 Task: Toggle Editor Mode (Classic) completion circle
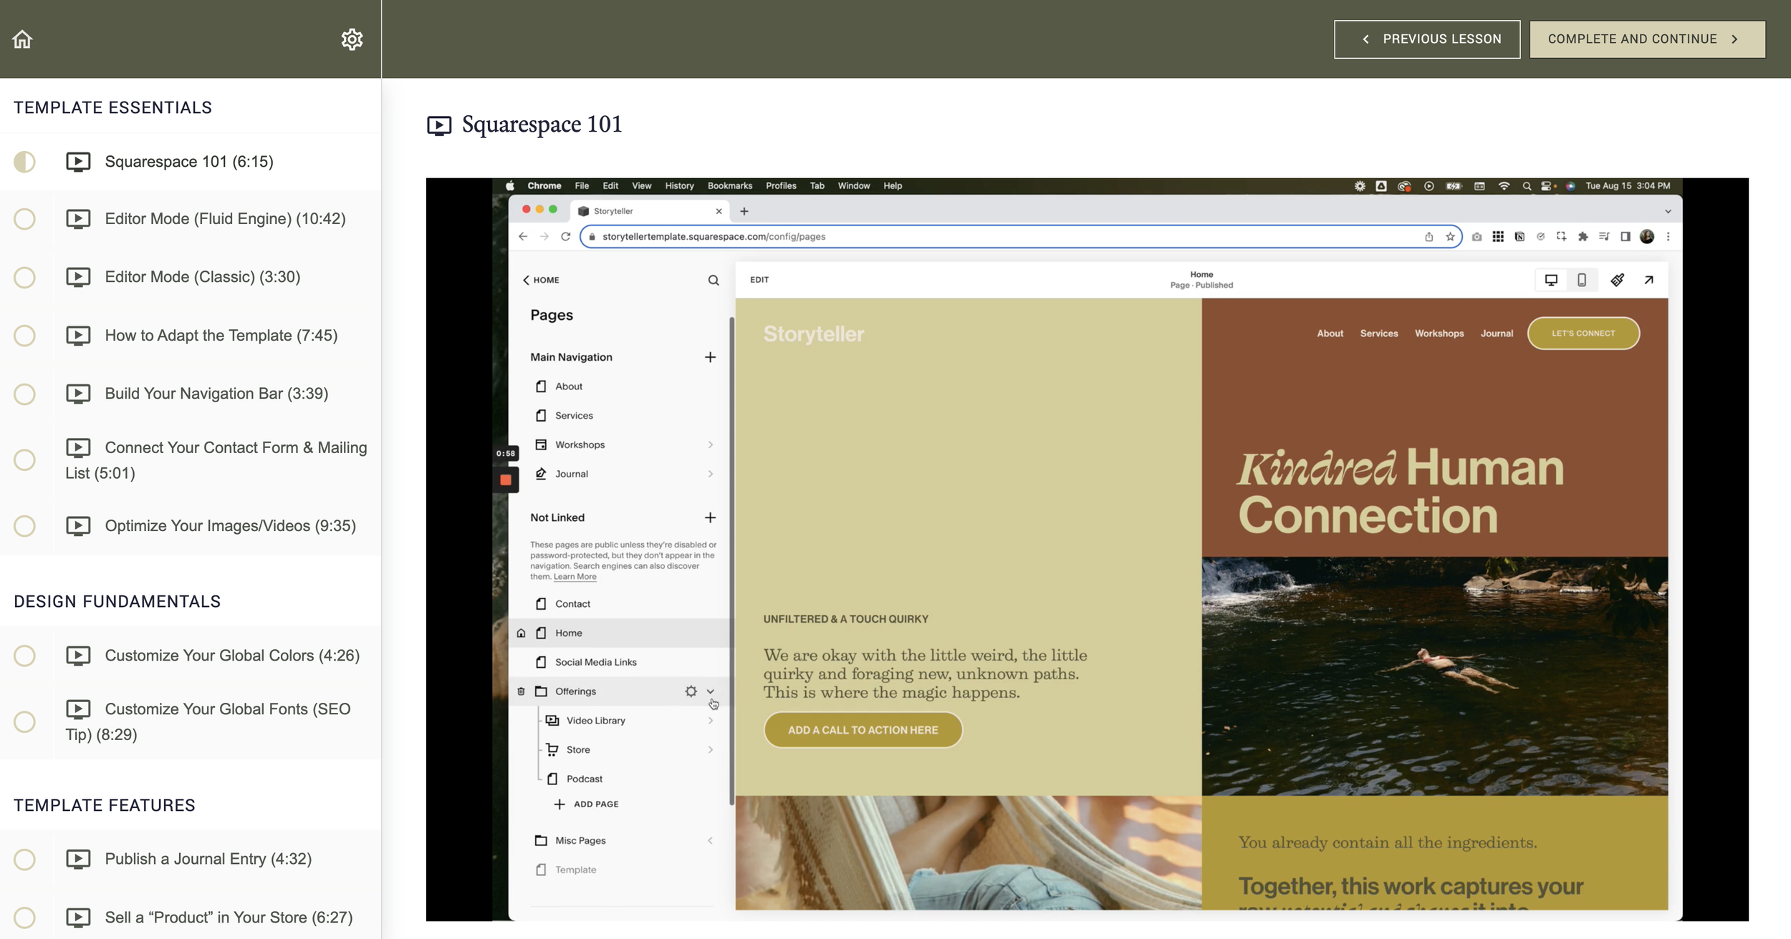coord(24,277)
